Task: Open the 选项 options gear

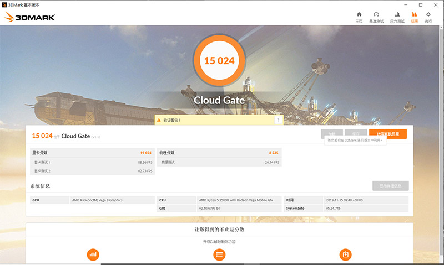Action: point(428,18)
